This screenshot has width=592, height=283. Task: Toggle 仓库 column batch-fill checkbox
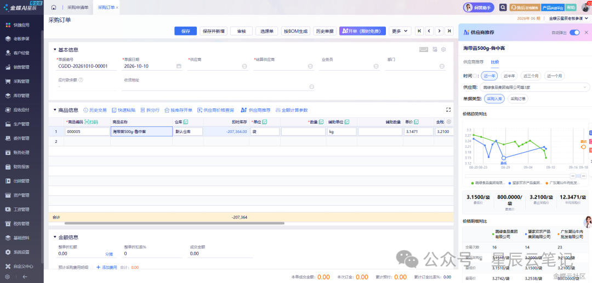click(x=186, y=122)
